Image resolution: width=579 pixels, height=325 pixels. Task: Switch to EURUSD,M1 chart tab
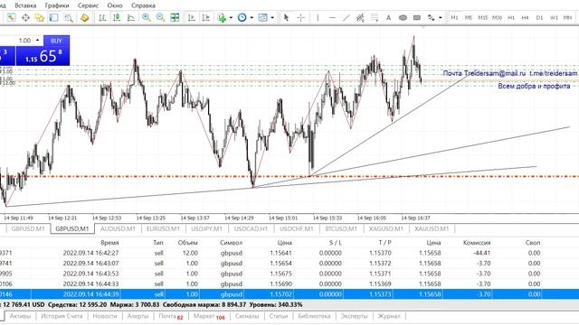click(163, 228)
